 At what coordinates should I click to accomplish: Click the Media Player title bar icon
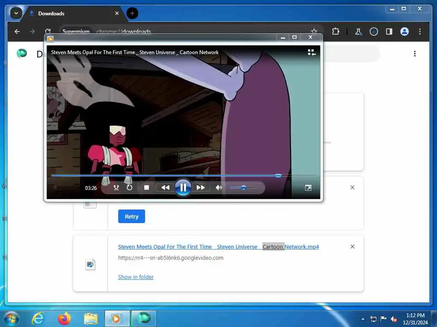tap(50, 39)
